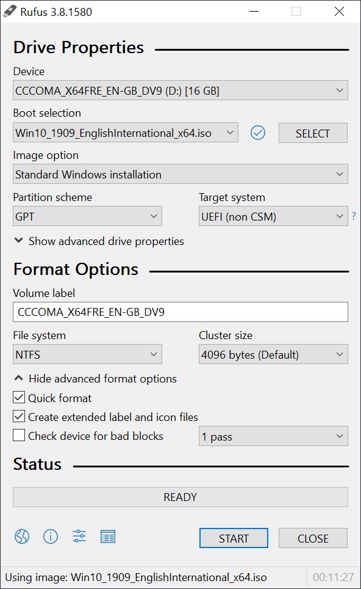Enable Check device for bad blocks
The width and height of the screenshot is (361, 589).
(x=18, y=436)
